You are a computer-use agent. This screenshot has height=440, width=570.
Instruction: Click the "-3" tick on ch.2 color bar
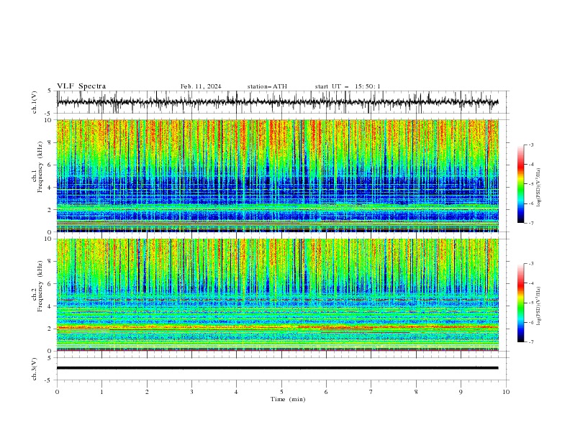coord(531,264)
